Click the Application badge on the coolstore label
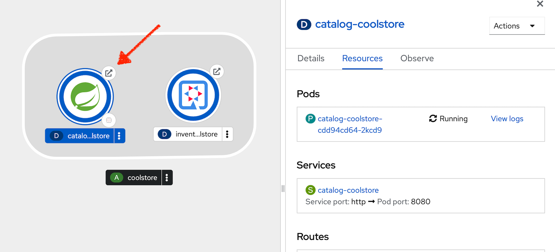 click(x=116, y=177)
